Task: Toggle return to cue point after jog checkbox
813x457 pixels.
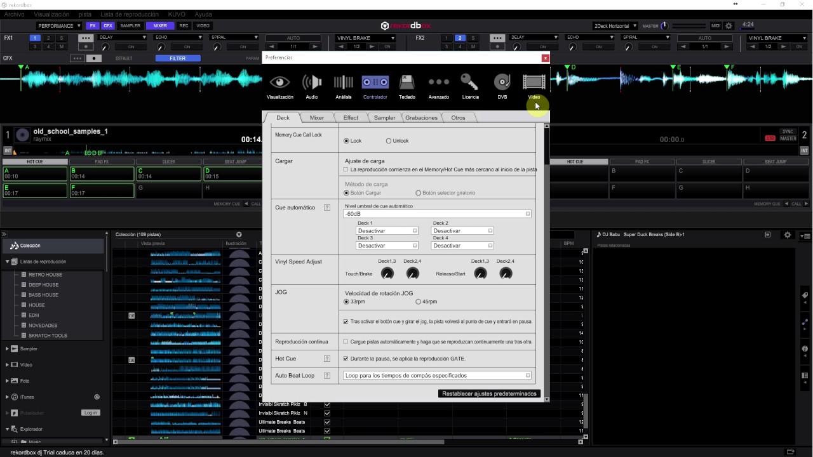Action: 346,322
